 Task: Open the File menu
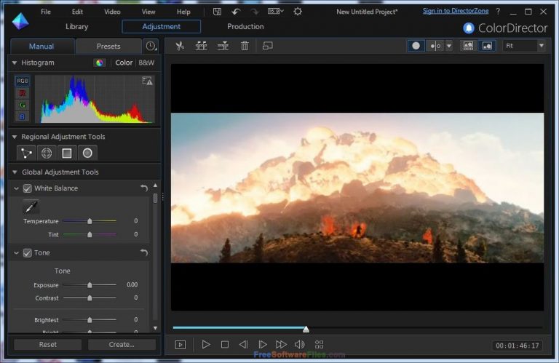point(46,12)
